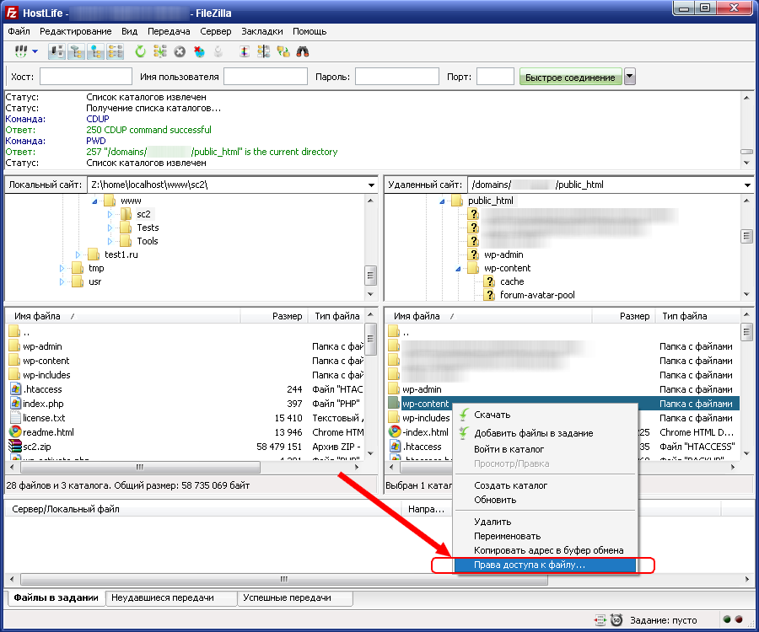Toggle remote directory tree display icon
Screen dimensions: 759x632
(95, 51)
